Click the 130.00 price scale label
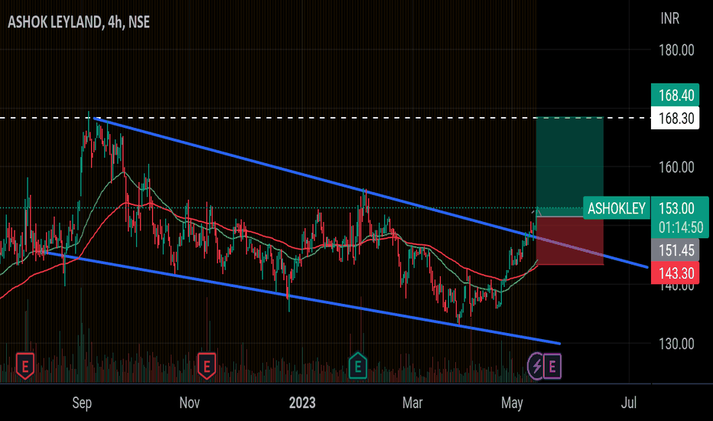The height and width of the screenshot is (421, 713). [676, 344]
